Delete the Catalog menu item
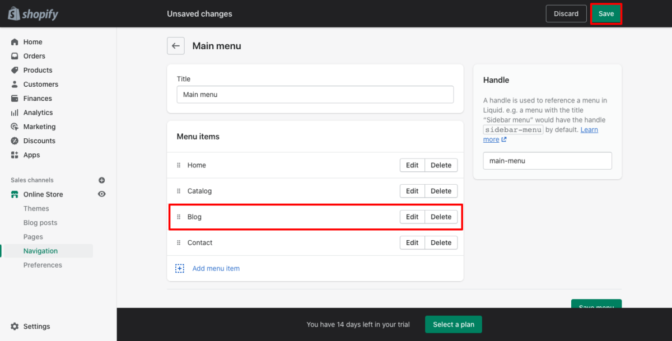This screenshot has height=341, width=672. tap(441, 191)
